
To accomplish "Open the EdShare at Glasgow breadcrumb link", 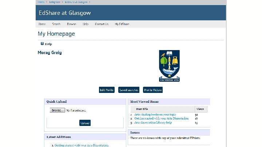I will click(76, 2).
